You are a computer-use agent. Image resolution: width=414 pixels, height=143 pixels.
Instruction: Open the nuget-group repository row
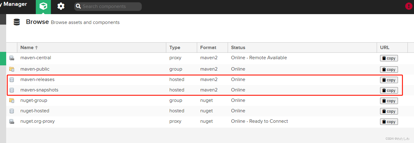(x=210, y=100)
